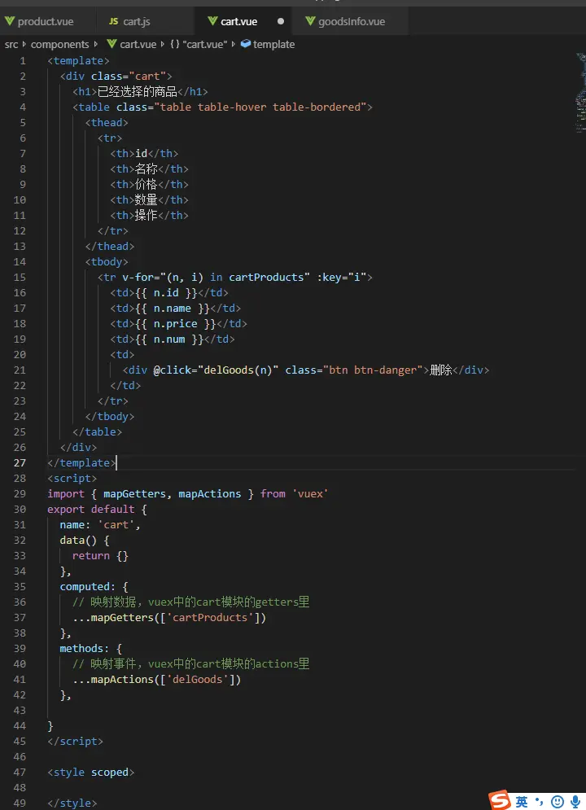Click the export default keyword line
This screenshot has height=810, width=586.
coord(97,510)
